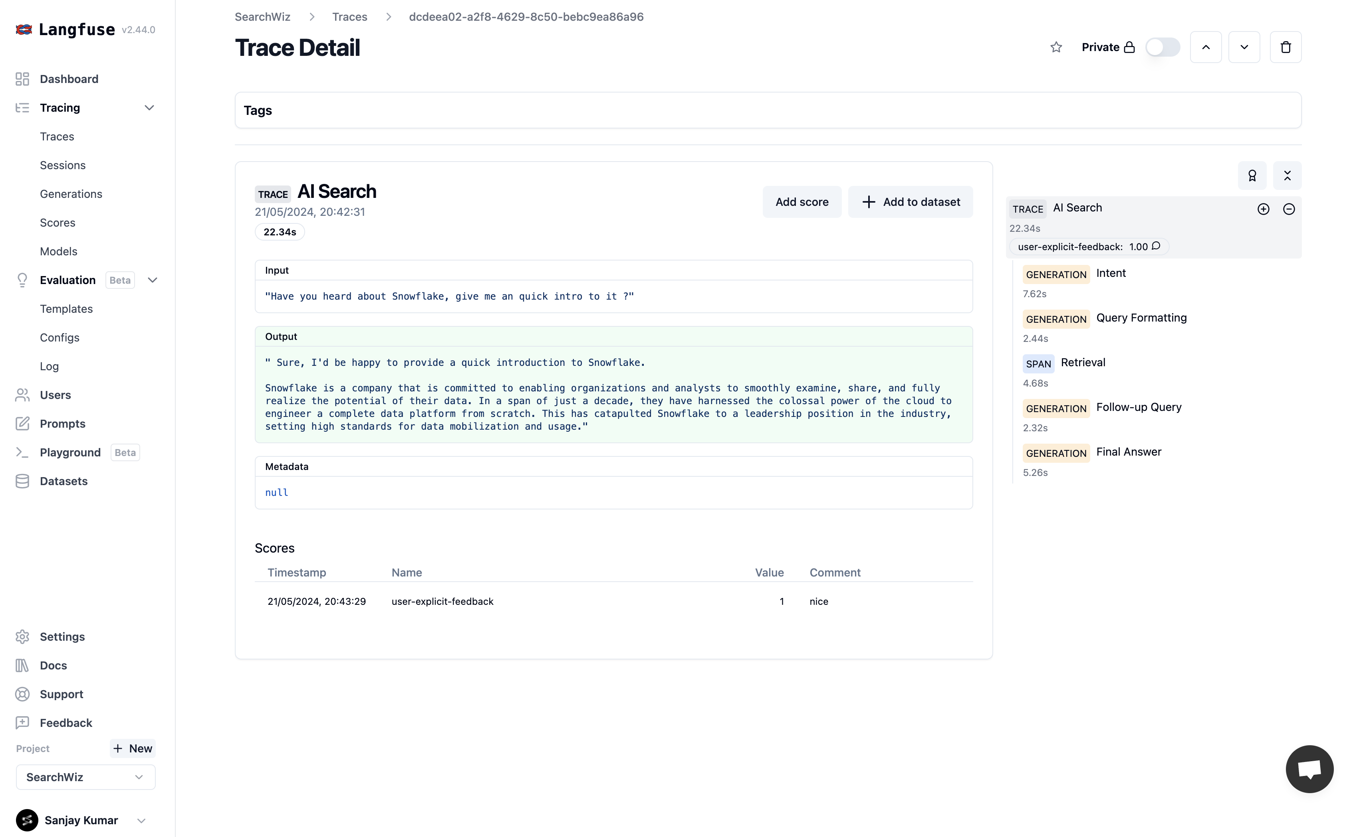
Task: Open the support chat bubble
Action: click(x=1309, y=769)
